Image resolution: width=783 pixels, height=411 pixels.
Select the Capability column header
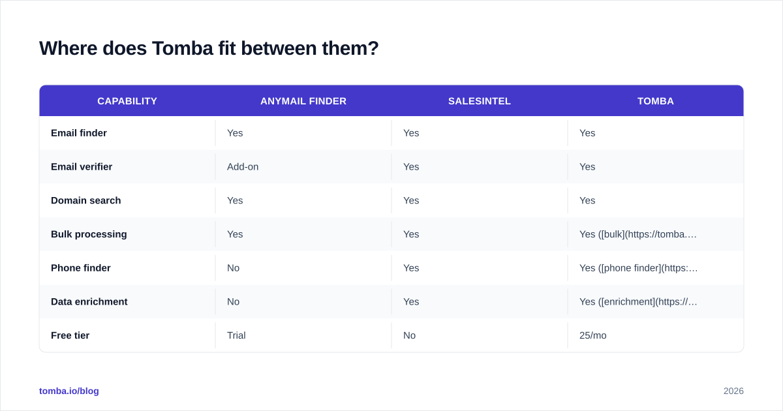[127, 101]
